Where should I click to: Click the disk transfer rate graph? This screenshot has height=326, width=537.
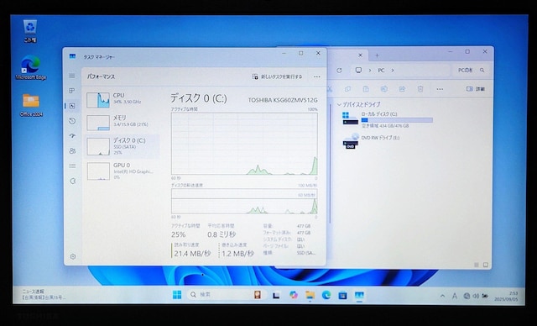click(x=244, y=201)
